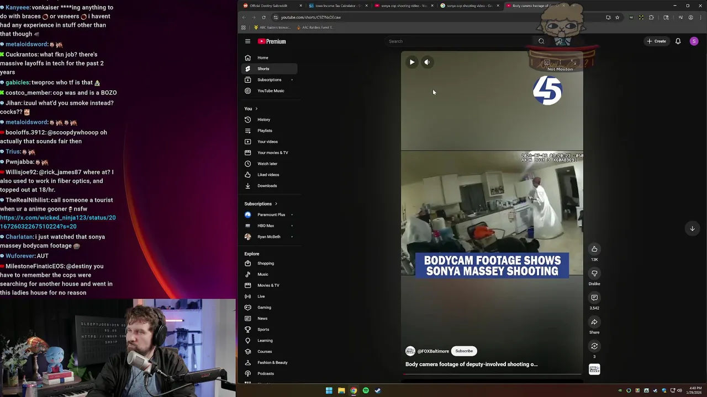This screenshot has width=707, height=397.
Task: Open Shopping under Explore
Action: (x=270, y=264)
